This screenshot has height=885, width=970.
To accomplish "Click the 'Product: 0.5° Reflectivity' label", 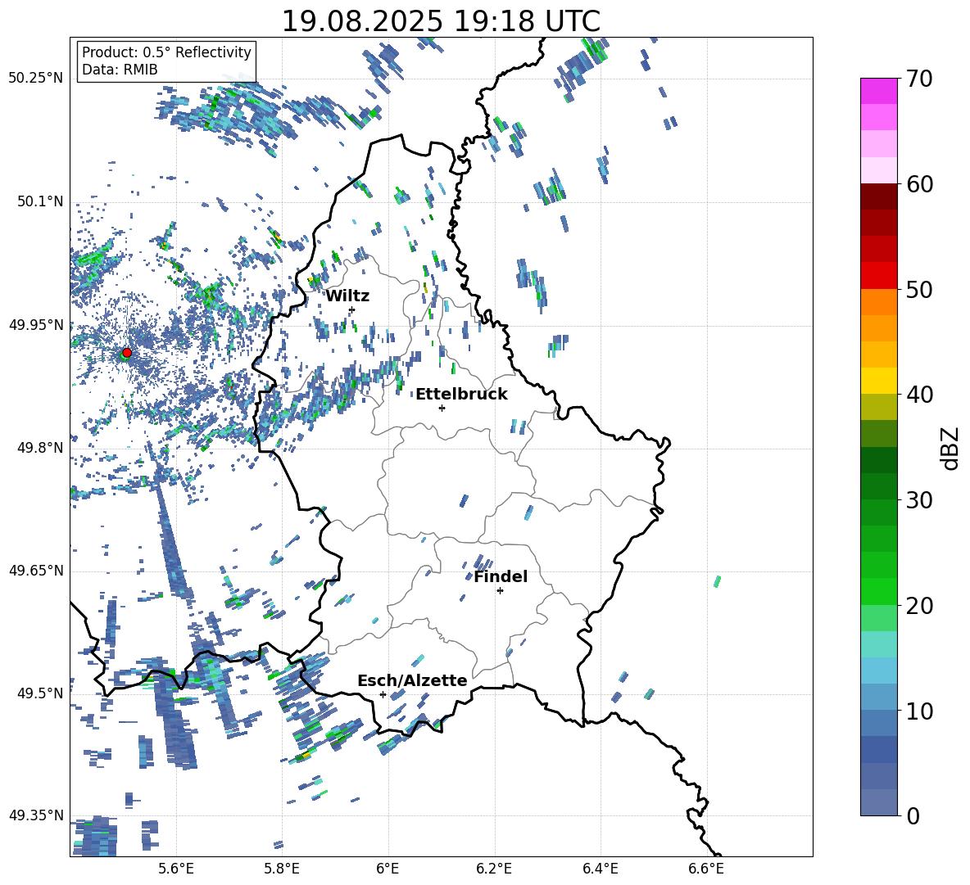I will (166, 52).
